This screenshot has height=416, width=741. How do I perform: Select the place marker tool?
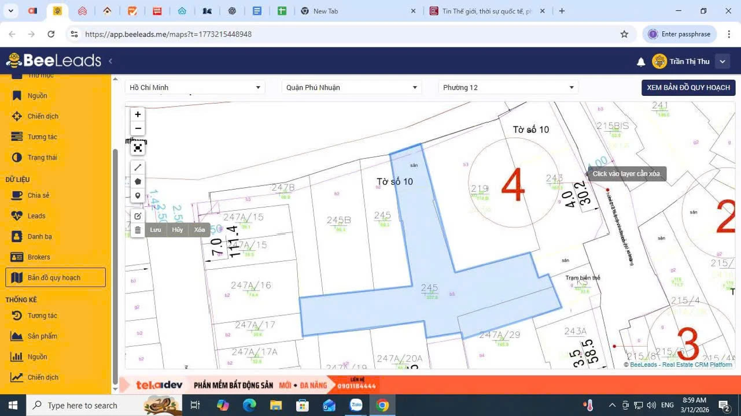[x=138, y=196]
